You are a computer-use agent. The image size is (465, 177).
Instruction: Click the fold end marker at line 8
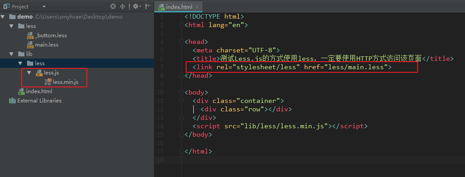(x=181, y=75)
